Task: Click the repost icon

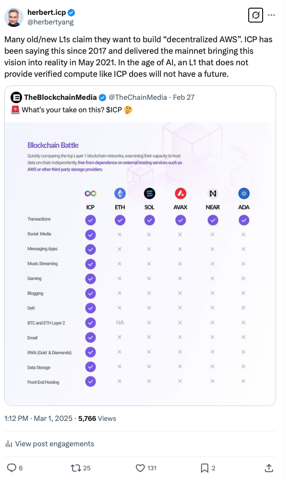Action: (x=75, y=467)
